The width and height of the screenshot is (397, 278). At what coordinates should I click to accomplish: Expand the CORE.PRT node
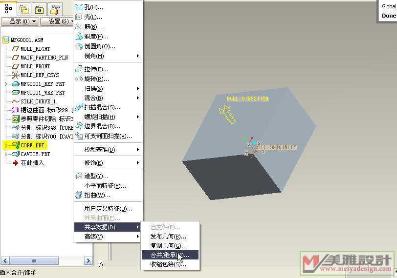coord(6,145)
